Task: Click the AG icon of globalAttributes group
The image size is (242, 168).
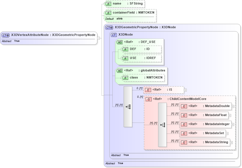Action: tap(120, 71)
